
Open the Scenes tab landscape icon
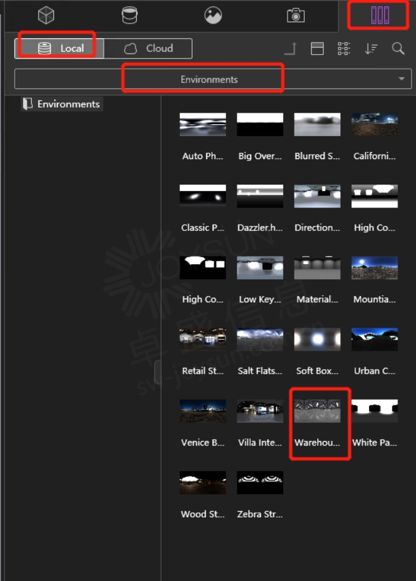click(213, 15)
